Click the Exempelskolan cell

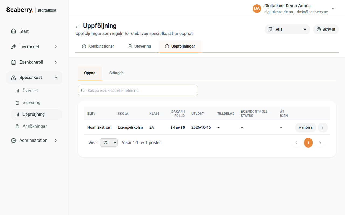point(130,127)
